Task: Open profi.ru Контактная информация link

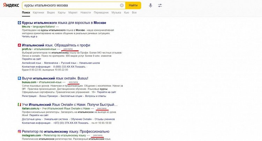Action: click(x=36, y=67)
